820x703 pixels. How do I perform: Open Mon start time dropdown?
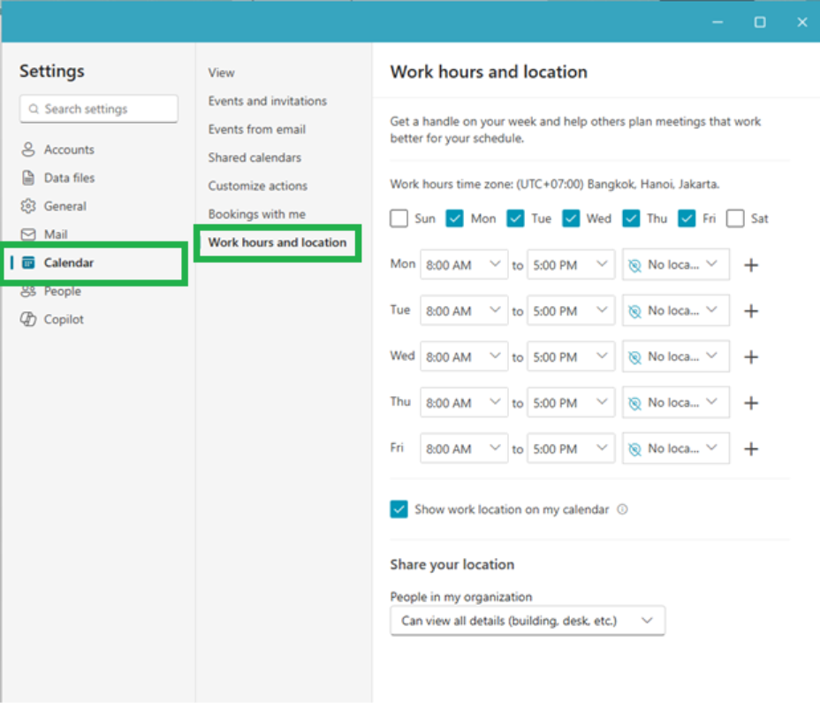[464, 265]
